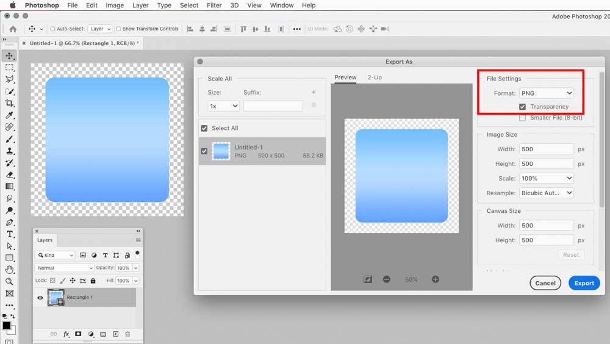The height and width of the screenshot is (344, 610).
Task: Toggle the Transparency checkbox
Action: [x=523, y=107]
